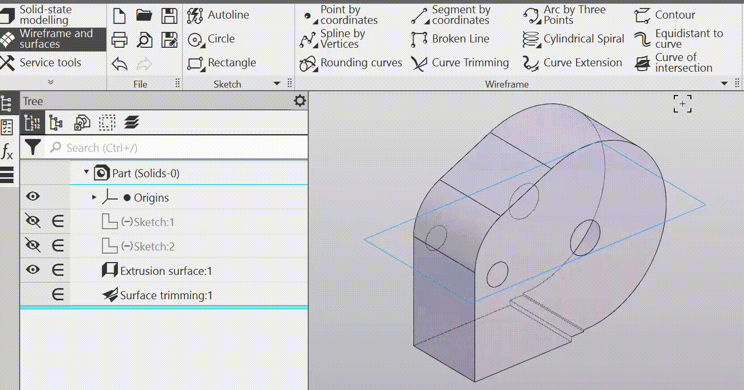Open the print preview icon

145,39
